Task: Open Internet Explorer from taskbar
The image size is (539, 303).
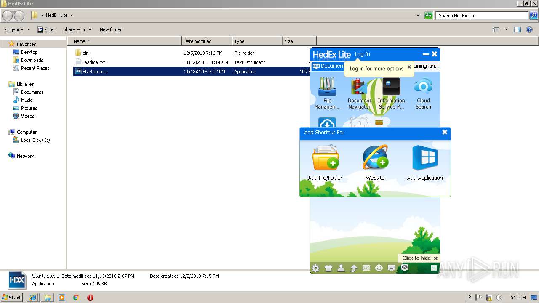Action: point(33,298)
